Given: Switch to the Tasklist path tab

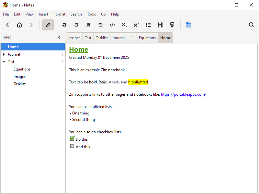Looking at the screenshot, I should click(102, 38).
